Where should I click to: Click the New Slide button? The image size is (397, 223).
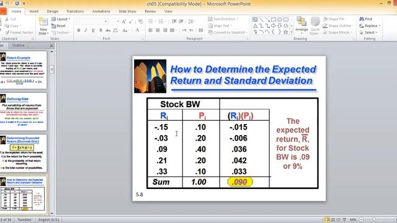pos(43,26)
